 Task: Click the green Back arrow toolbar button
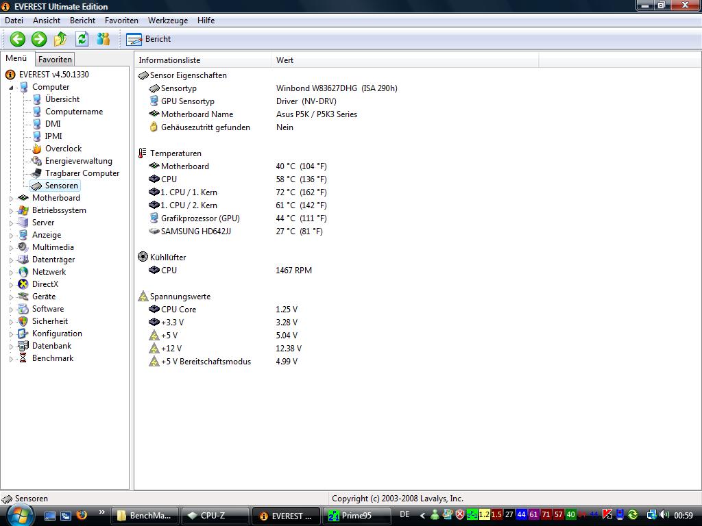point(18,39)
